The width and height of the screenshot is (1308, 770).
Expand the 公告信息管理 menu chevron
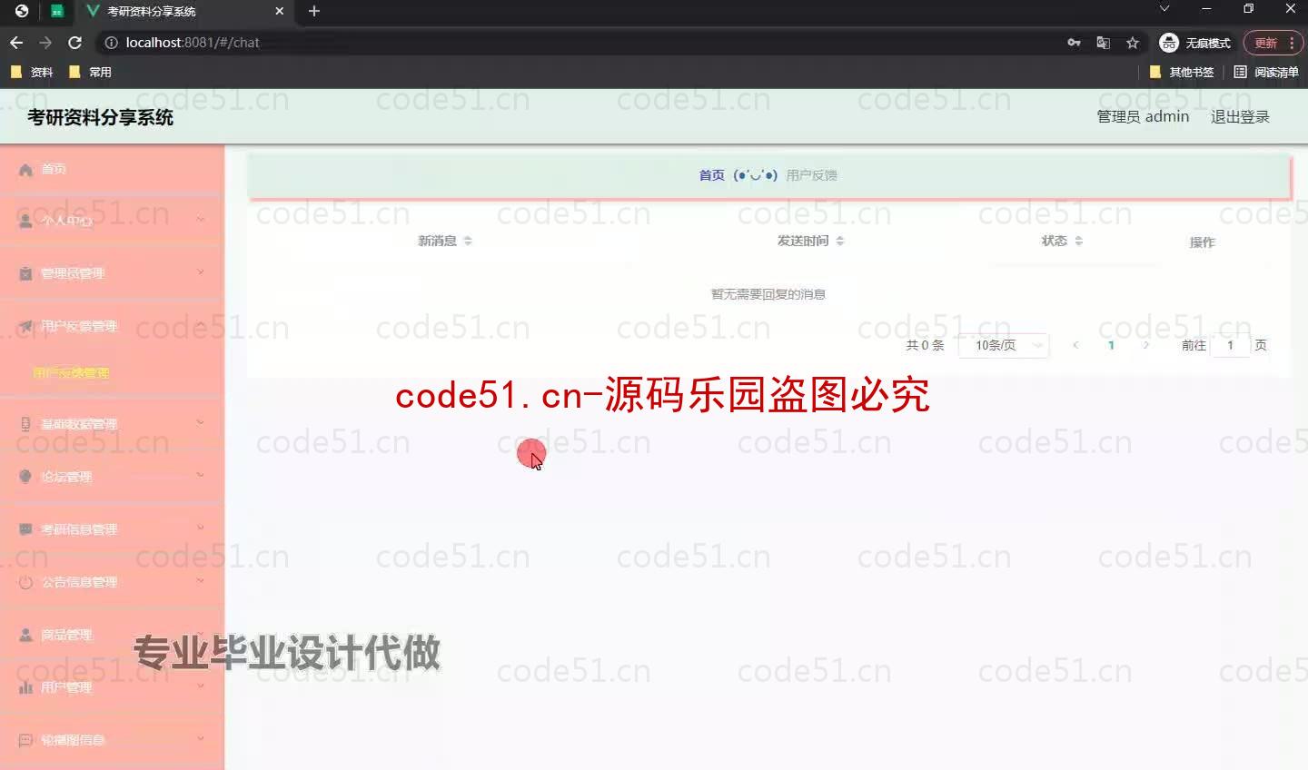(x=201, y=580)
